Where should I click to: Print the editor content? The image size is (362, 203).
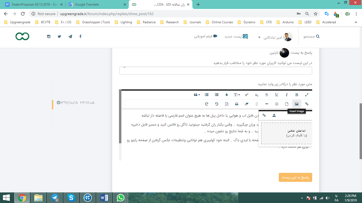[x=237, y=104]
